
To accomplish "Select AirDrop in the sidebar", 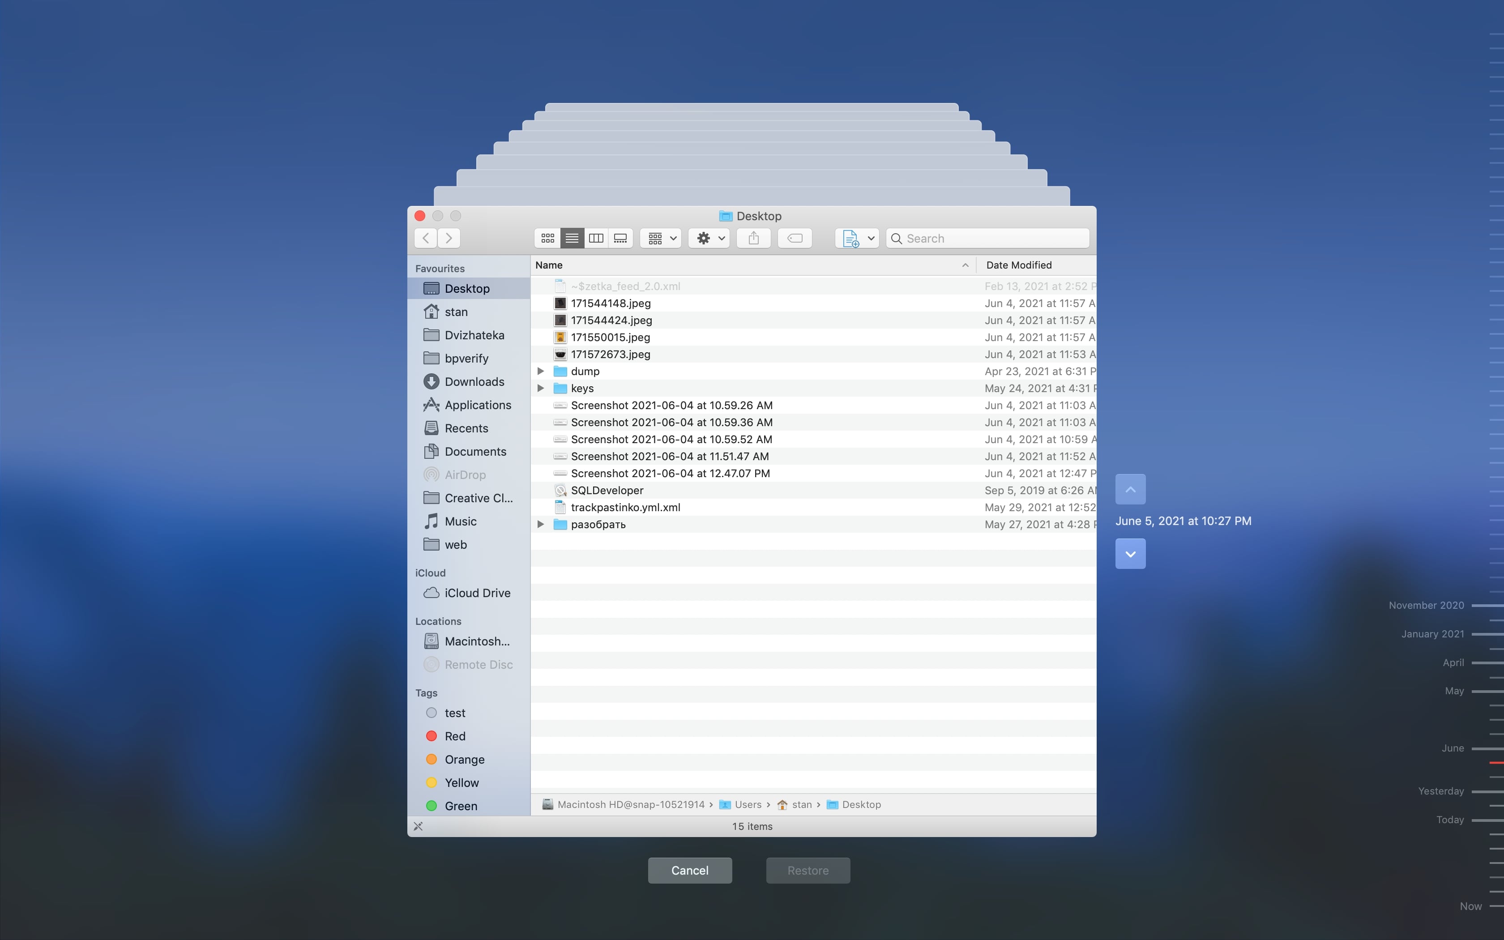I will [x=469, y=475].
